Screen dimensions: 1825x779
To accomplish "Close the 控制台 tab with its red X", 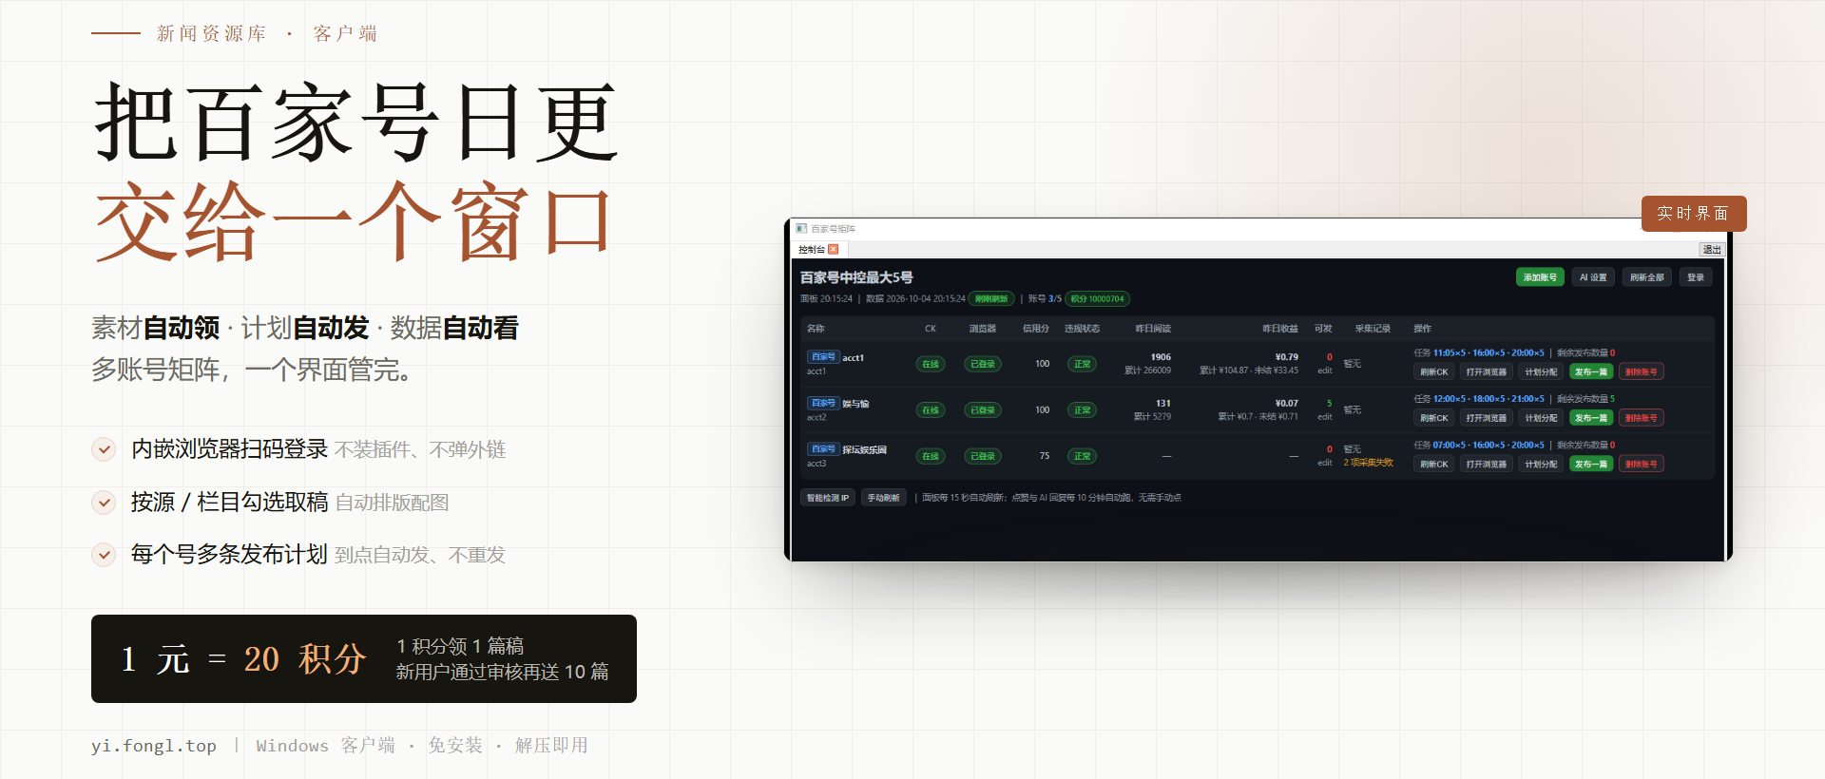I will click(834, 250).
